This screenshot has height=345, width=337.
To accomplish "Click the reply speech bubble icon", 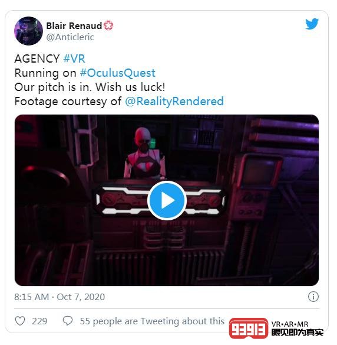I will [x=68, y=321].
